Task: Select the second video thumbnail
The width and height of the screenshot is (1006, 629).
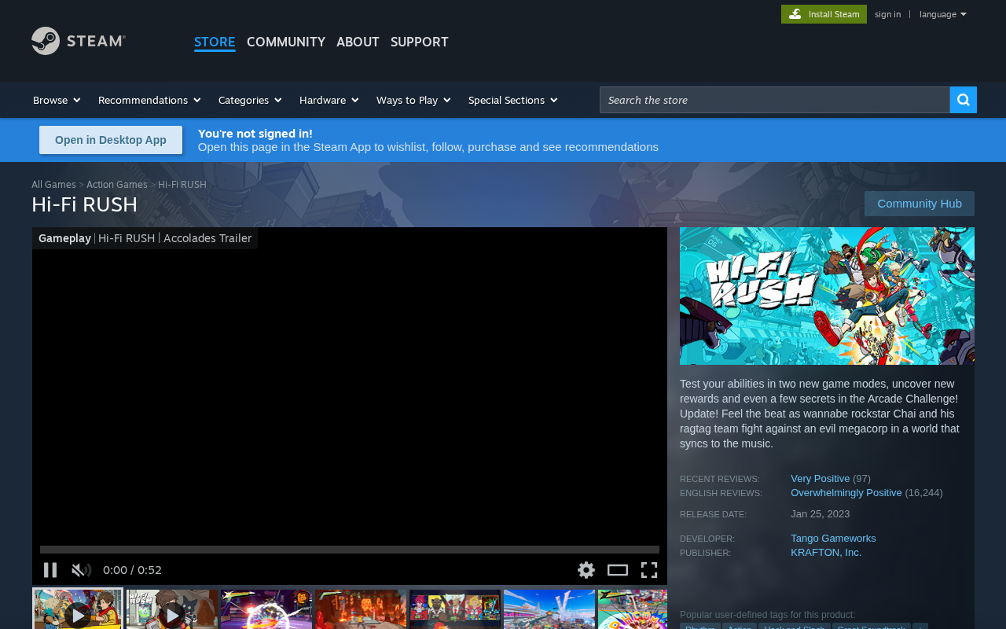Action: (x=172, y=609)
